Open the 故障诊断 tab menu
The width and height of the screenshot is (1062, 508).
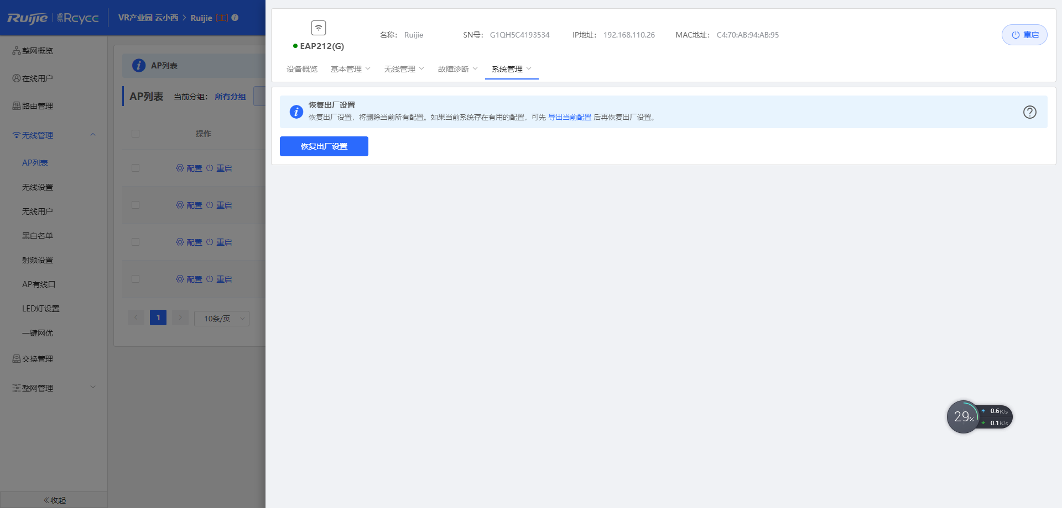point(457,69)
